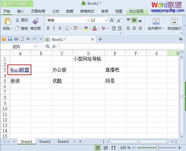Switch to Sheet3 tab

tap(63, 141)
